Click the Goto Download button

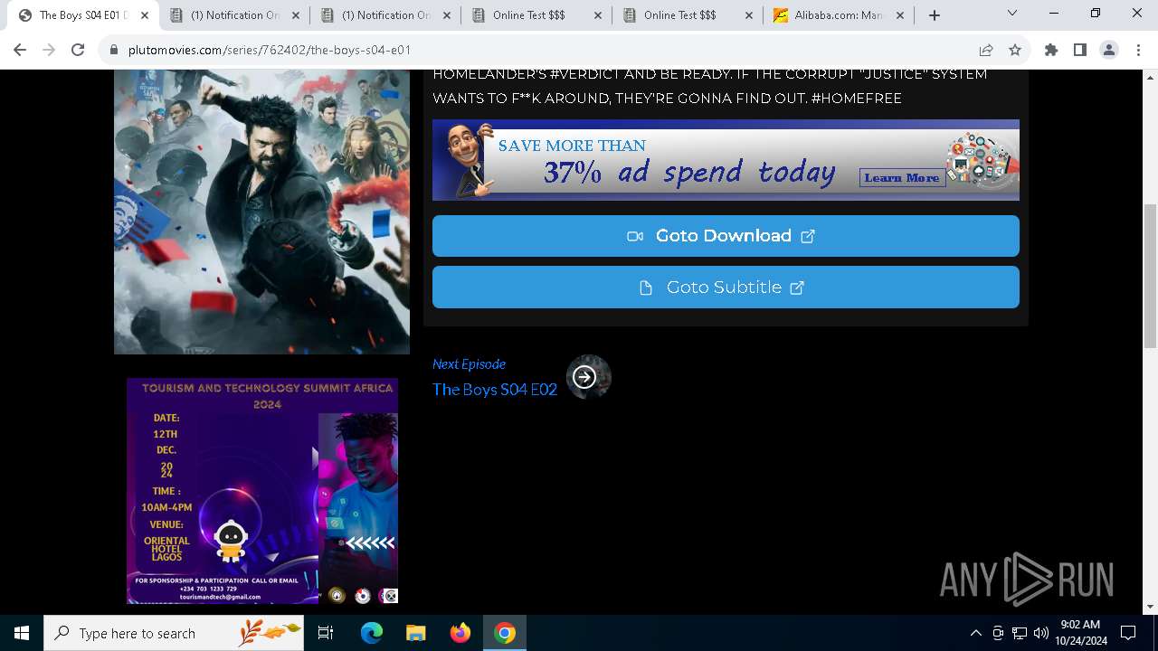[x=726, y=236]
